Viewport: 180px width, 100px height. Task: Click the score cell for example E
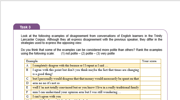pos(150,88)
